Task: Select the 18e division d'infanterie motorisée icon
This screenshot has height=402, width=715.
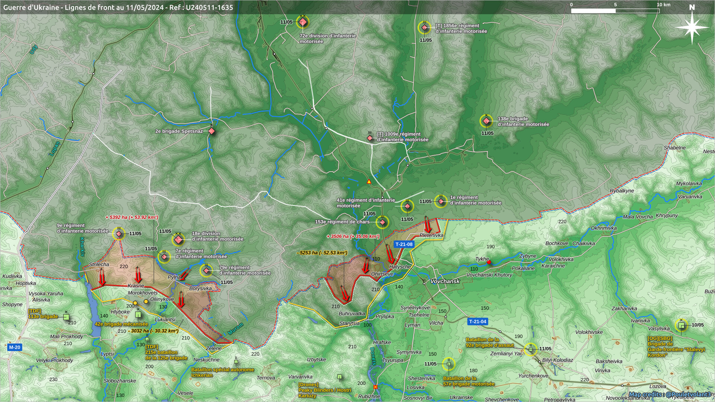Action: point(178,240)
